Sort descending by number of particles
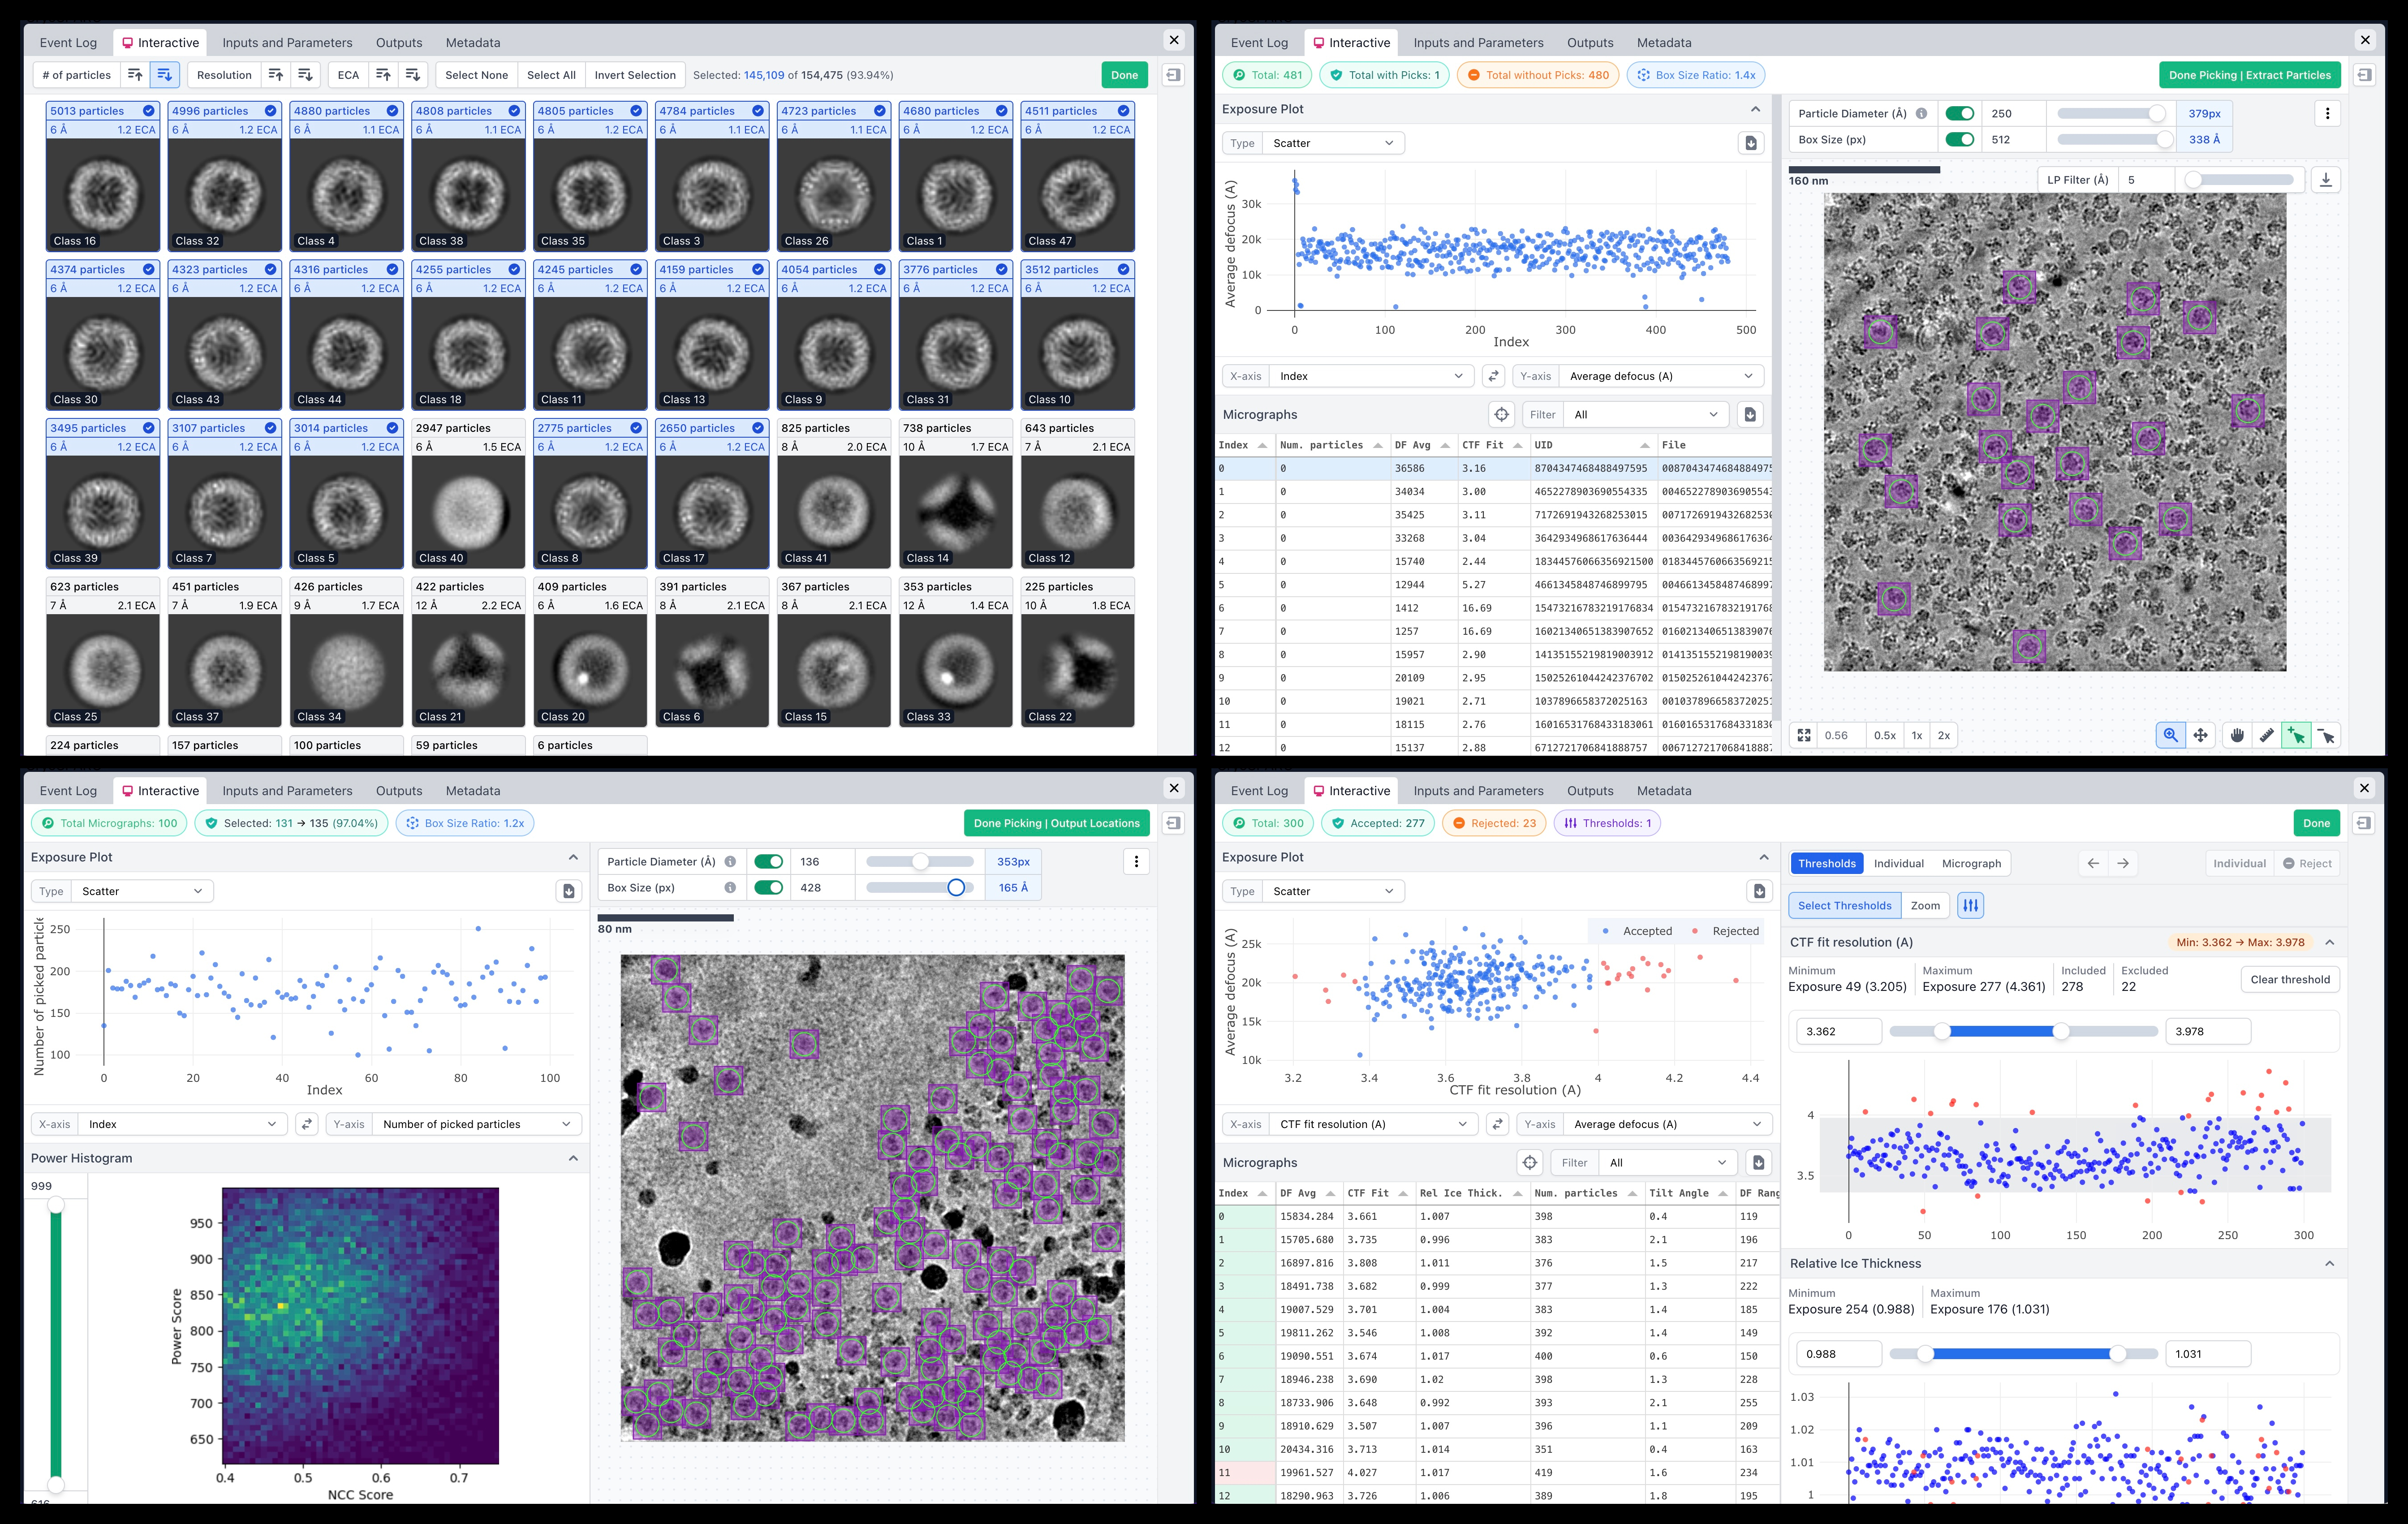 pos(165,75)
